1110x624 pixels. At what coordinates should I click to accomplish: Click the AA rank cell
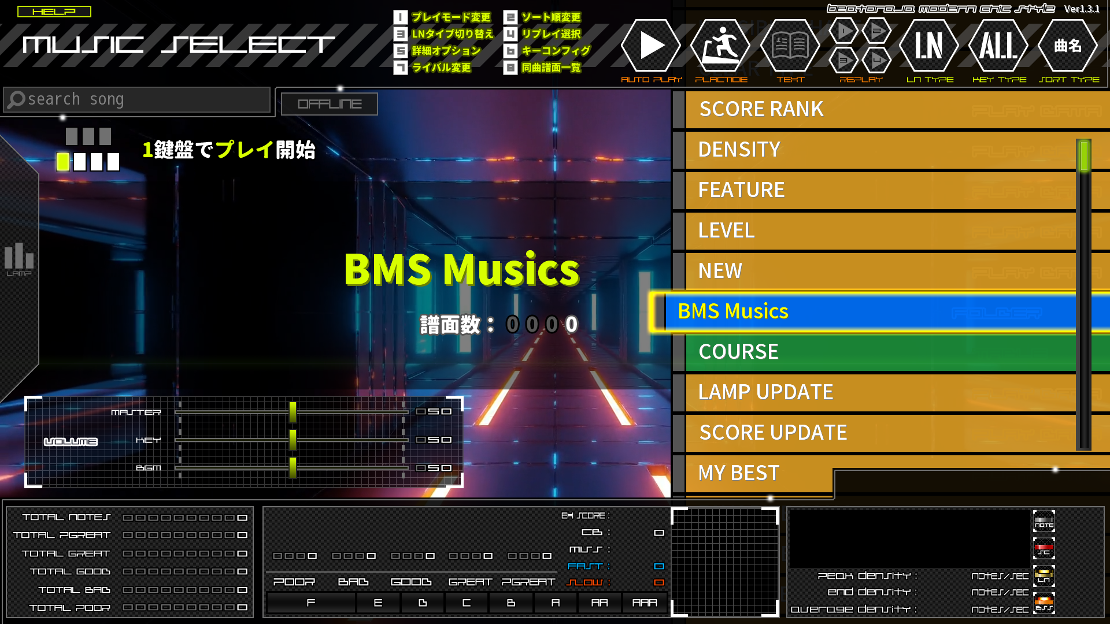pos(600,603)
